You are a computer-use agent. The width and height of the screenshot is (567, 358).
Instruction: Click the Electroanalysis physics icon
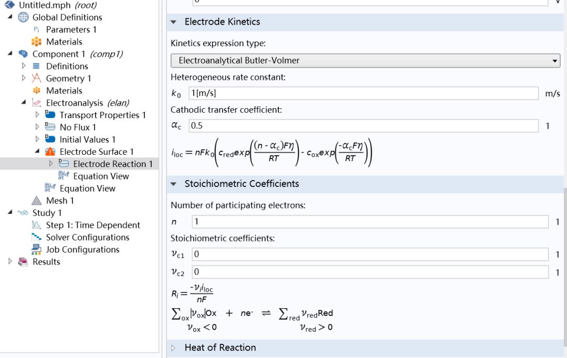pos(36,103)
